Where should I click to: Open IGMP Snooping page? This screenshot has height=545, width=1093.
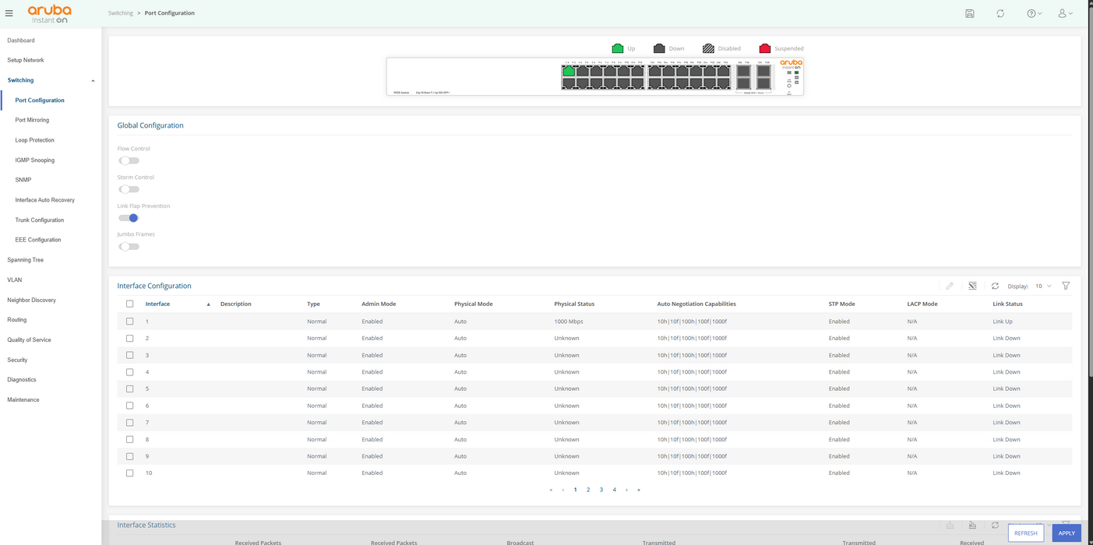pyautogui.click(x=35, y=160)
